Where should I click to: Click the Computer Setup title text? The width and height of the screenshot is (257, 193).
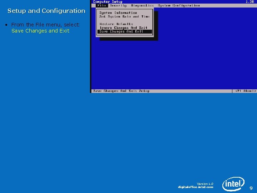[x=108, y=2]
